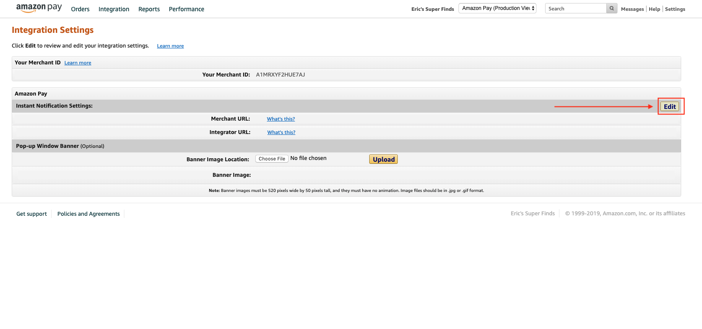Click the footer copyright text
This screenshot has height=329, width=702.
625,214
